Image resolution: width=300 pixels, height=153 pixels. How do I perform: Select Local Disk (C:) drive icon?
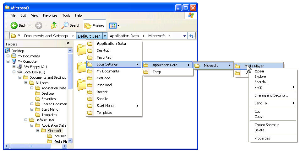point(20,72)
